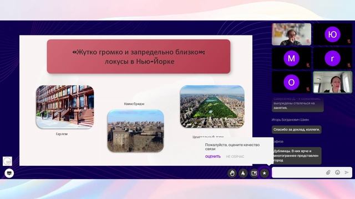The width and height of the screenshot is (355, 199).
Task: Attach a file with the paperclip icon
Action: click(328, 172)
